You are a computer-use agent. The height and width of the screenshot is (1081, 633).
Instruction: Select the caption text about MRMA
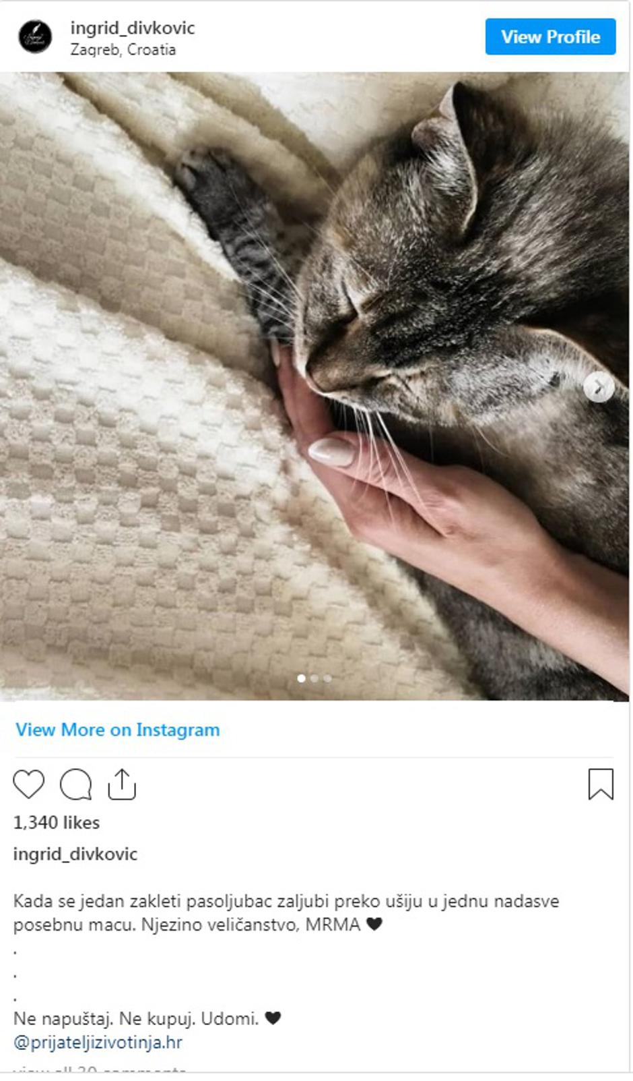(286, 912)
